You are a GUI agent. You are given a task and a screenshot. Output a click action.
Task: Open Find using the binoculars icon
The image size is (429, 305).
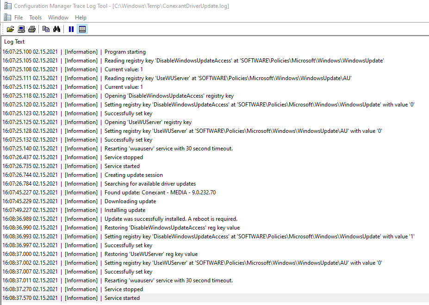[x=56, y=29]
